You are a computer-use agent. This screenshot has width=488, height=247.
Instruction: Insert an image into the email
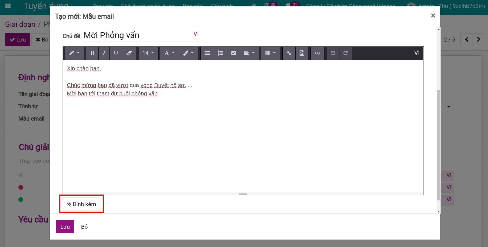[x=302, y=53]
